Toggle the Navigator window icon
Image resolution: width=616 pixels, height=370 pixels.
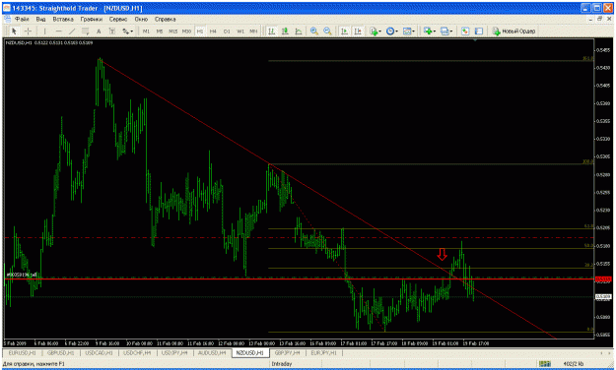click(479, 31)
